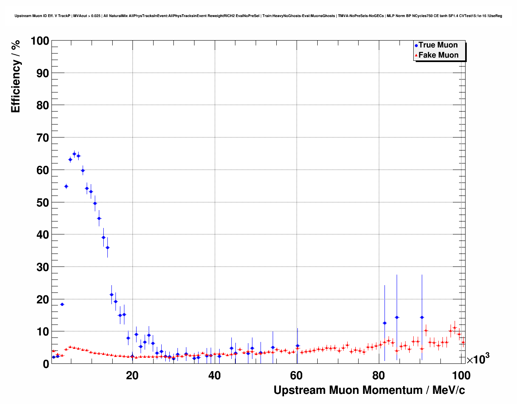Screen dimensions: 517x404
Task: Click the red Fake Muon legend triangle
Action: coord(416,56)
